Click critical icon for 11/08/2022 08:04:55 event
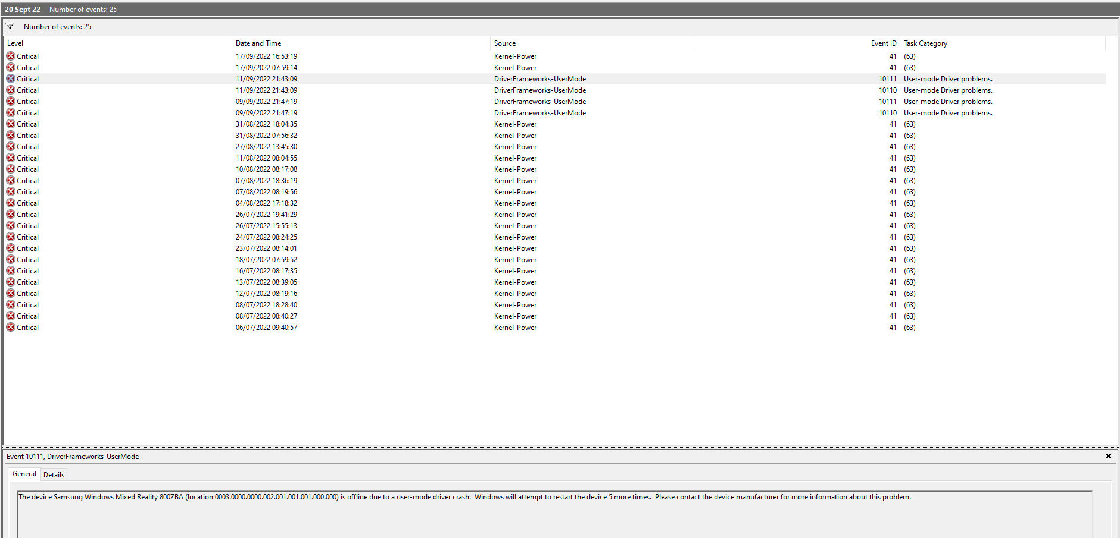 point(11,158)
